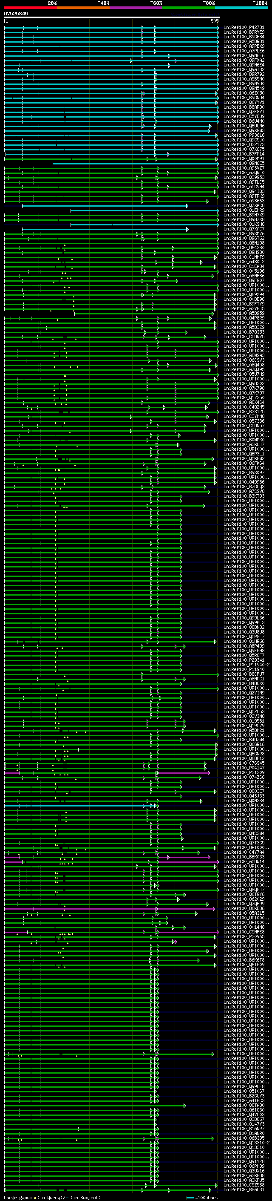This screenshot has width=272, height=1201.
Task: Open hit UniRef100_Q17350
Action: 244,397
